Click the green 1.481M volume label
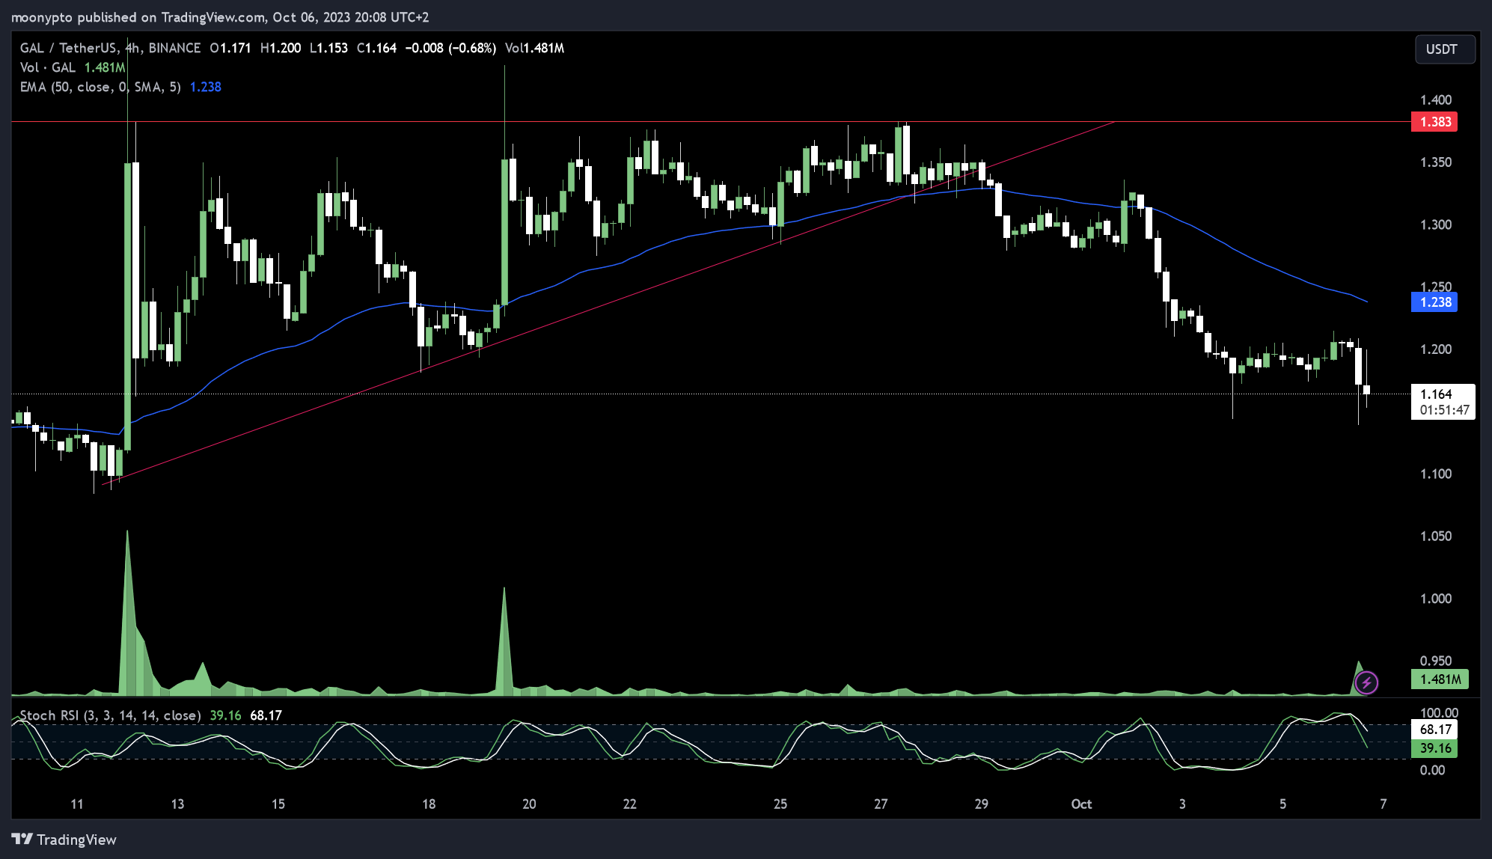This screenshot has width=1492, height=859. pos(1440,679)
